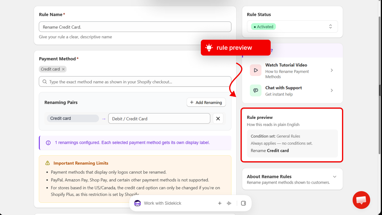Edit the Debit / Credit Card rename field

pos(159,119)
